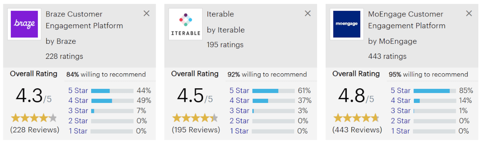Viewport: 482px width, 142px height.
Task: Click the Braze star rating icons
Action: coord(34,118)
